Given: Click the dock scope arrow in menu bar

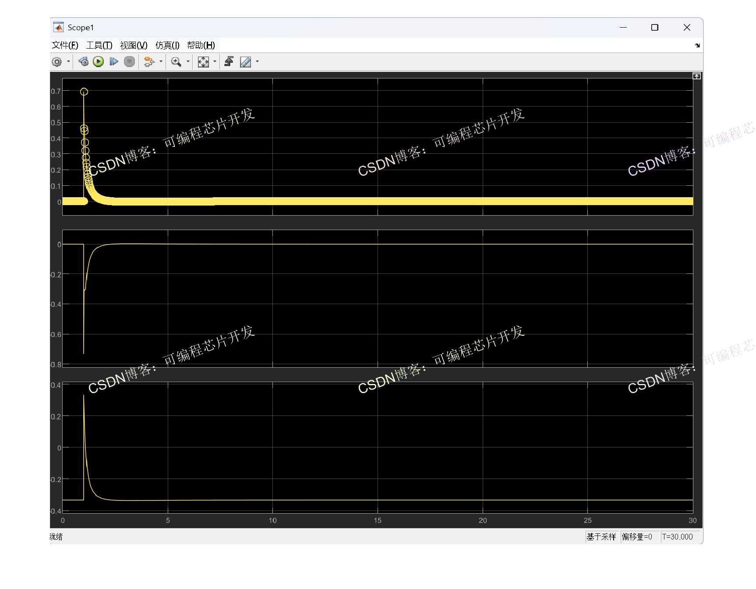Looking at the screenshot, I should coord(697,46).
